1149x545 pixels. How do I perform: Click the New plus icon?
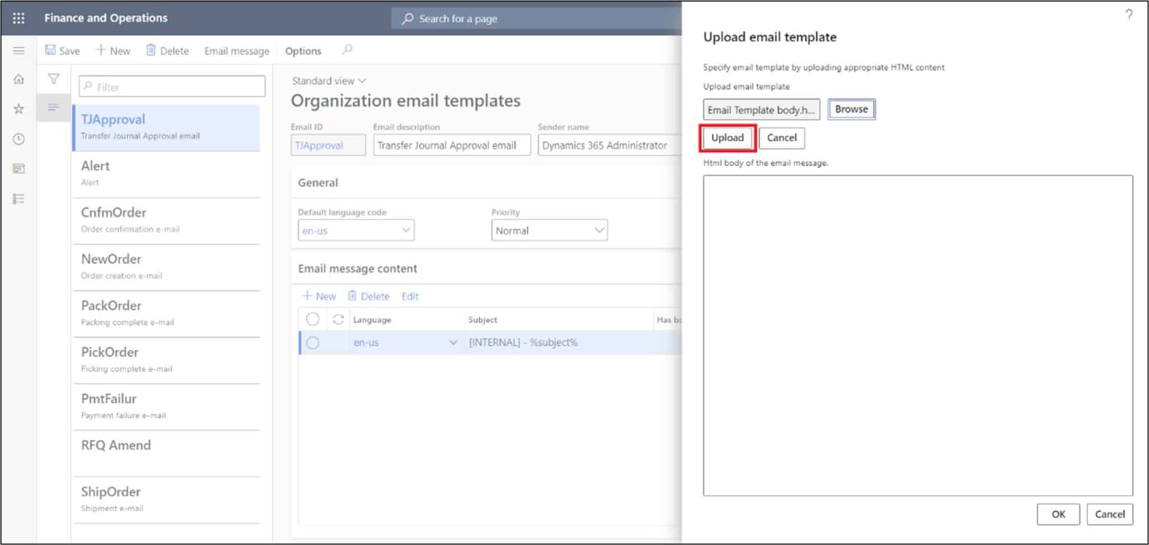[x=100, y=50]
